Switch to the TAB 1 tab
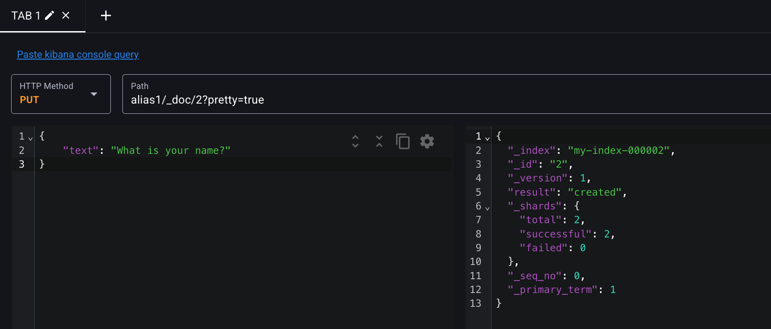 pyautogui.click(x=26, y=16)
